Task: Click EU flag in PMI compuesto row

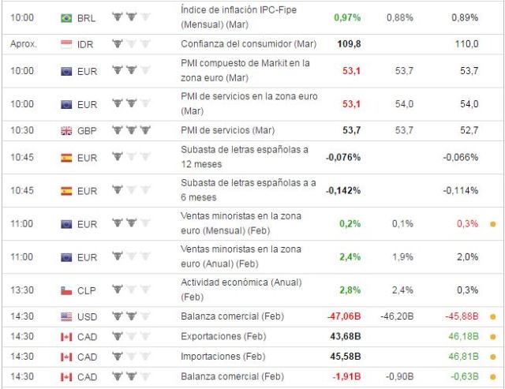Action: tap(66, 71)
